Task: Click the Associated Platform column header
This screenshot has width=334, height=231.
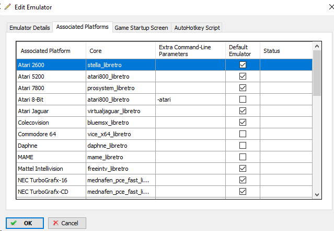Action: pos(51,51)
